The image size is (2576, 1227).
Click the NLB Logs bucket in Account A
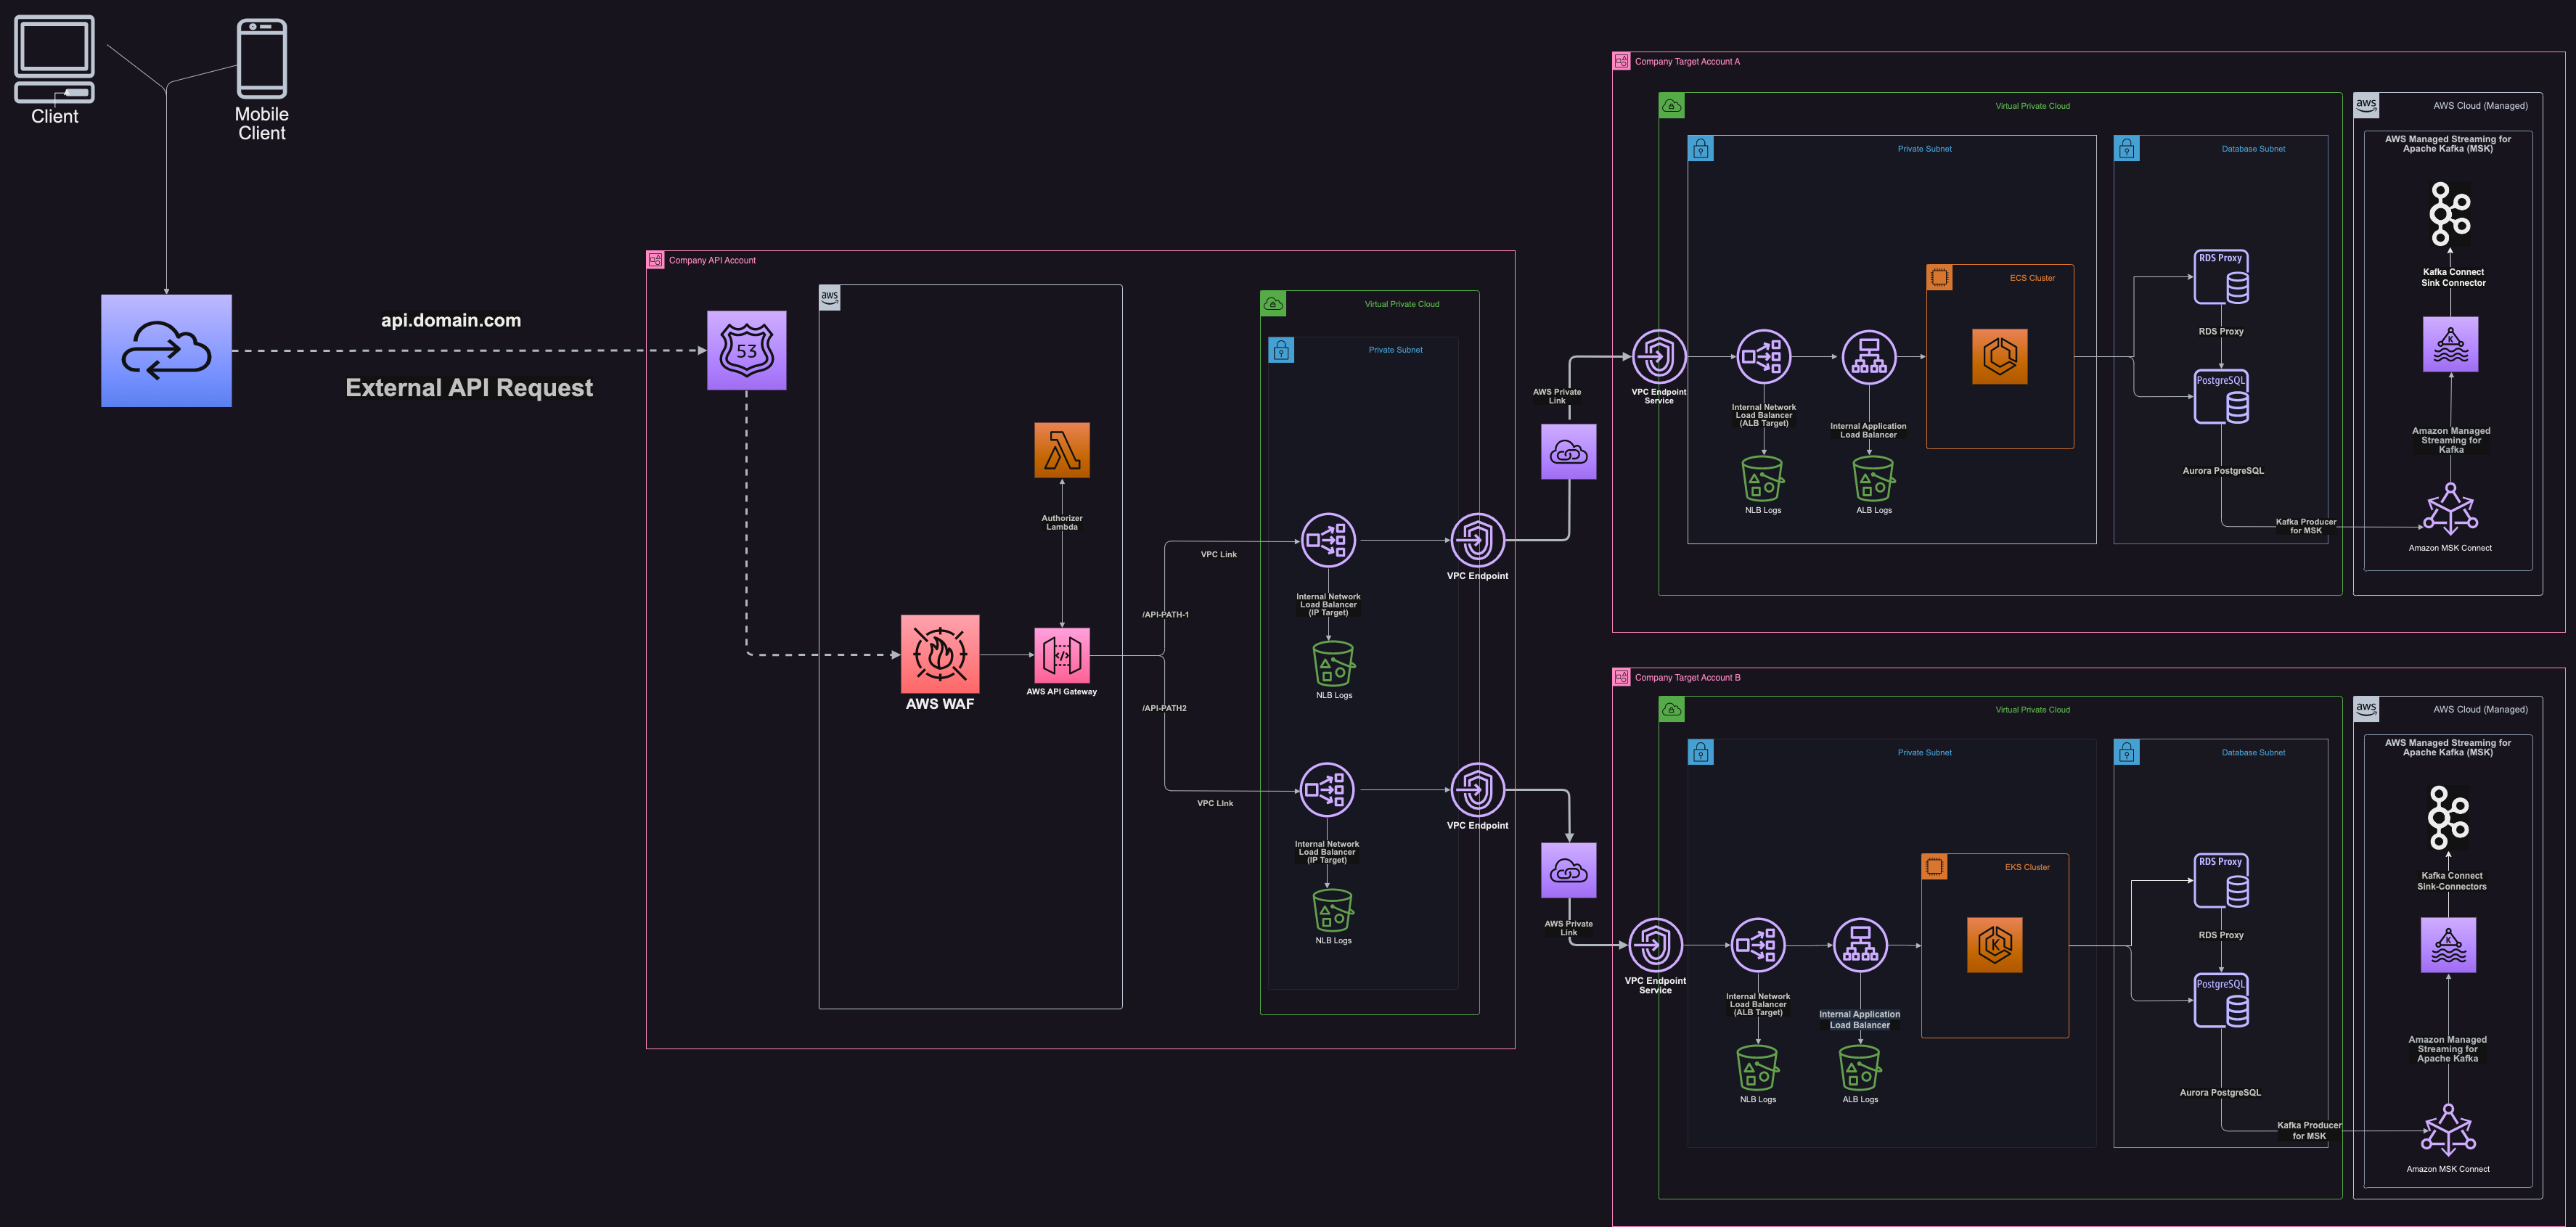(1762, 479)
